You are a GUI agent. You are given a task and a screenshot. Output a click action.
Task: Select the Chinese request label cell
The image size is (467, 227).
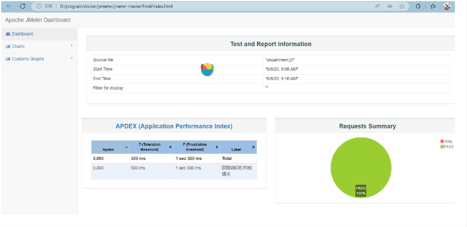point(238,171)
